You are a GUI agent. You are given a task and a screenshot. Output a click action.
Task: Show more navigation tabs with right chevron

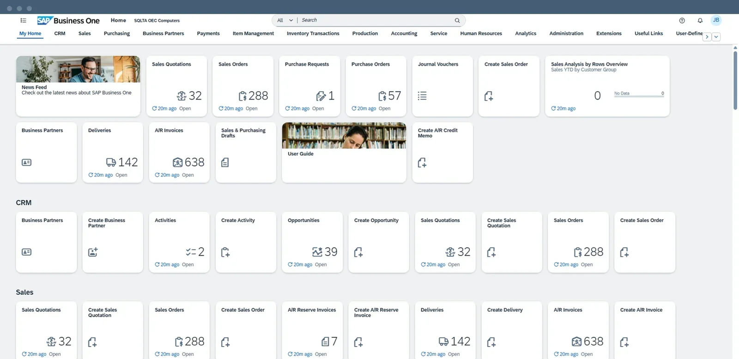tap(707, 37)
